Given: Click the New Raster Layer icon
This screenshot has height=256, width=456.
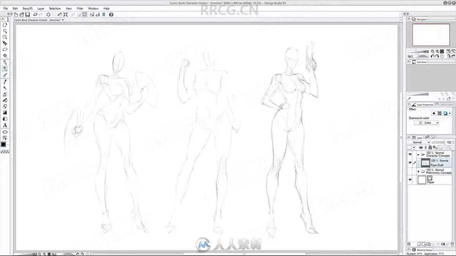Looking at the screenshot, I should (x=419, y=244).
